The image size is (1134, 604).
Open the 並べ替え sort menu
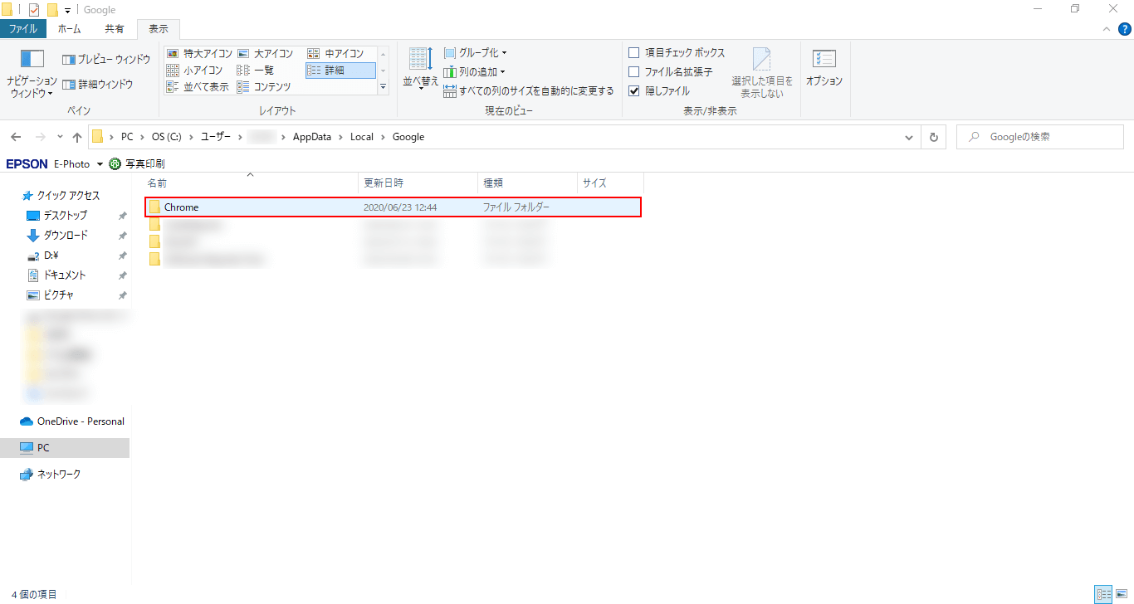[421, 69]
